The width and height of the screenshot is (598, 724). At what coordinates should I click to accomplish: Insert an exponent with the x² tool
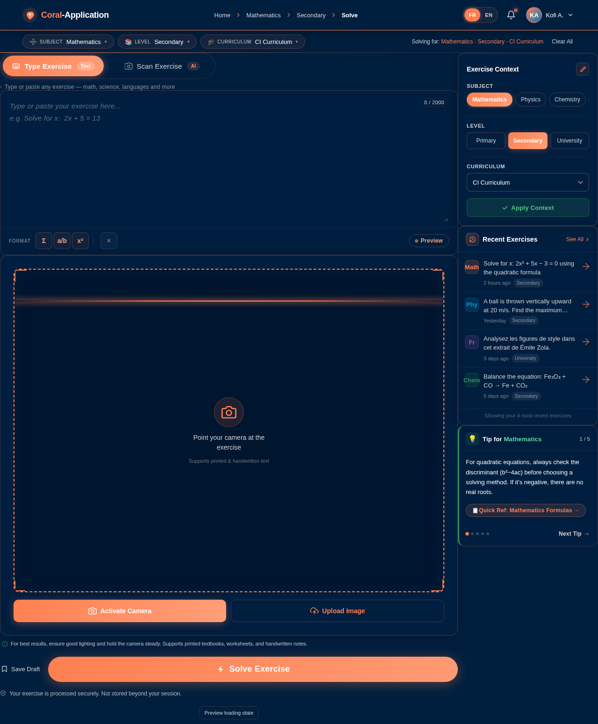[x=80, y=241]
